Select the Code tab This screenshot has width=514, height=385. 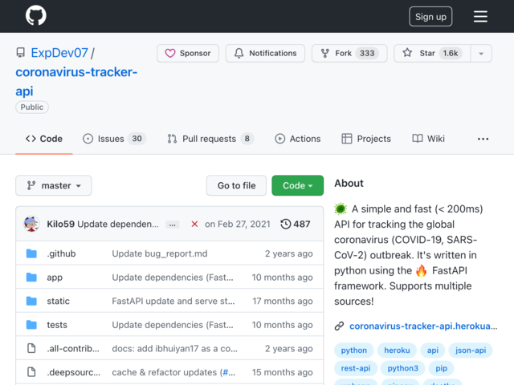point(44,139)
